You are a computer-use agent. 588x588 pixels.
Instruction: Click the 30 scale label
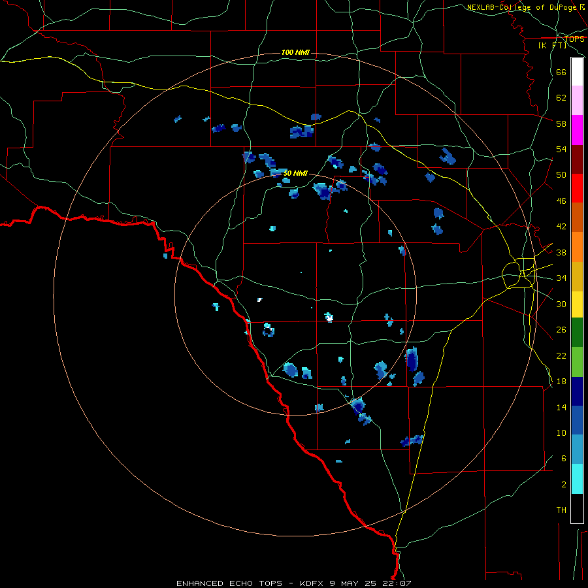561,304
